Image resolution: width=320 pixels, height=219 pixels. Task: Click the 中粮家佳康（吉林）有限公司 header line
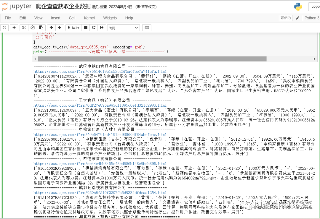point(105,129)
